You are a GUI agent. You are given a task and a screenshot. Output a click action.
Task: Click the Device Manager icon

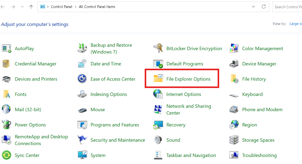coord(234,64)
